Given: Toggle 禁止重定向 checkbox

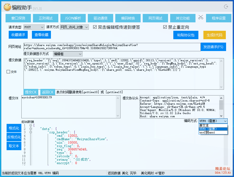Looking at the screenshot, I should [165, 27].
